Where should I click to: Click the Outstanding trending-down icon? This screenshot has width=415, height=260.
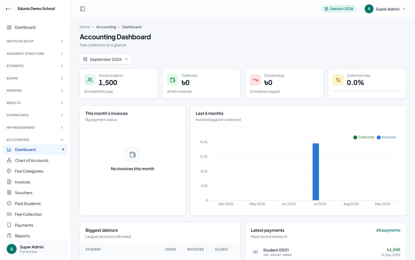pos(255,80)
